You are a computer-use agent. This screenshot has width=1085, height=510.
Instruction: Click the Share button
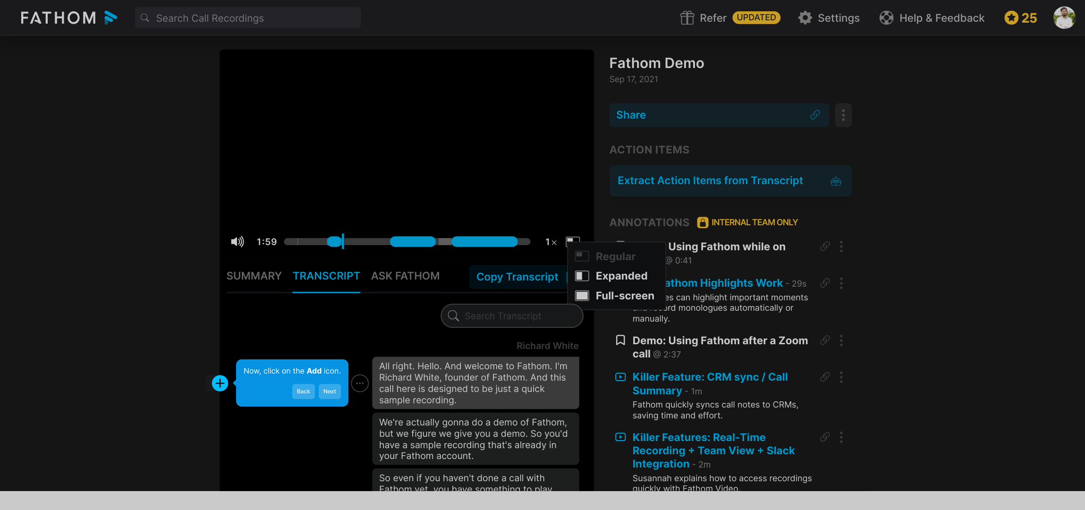(719, 115)
